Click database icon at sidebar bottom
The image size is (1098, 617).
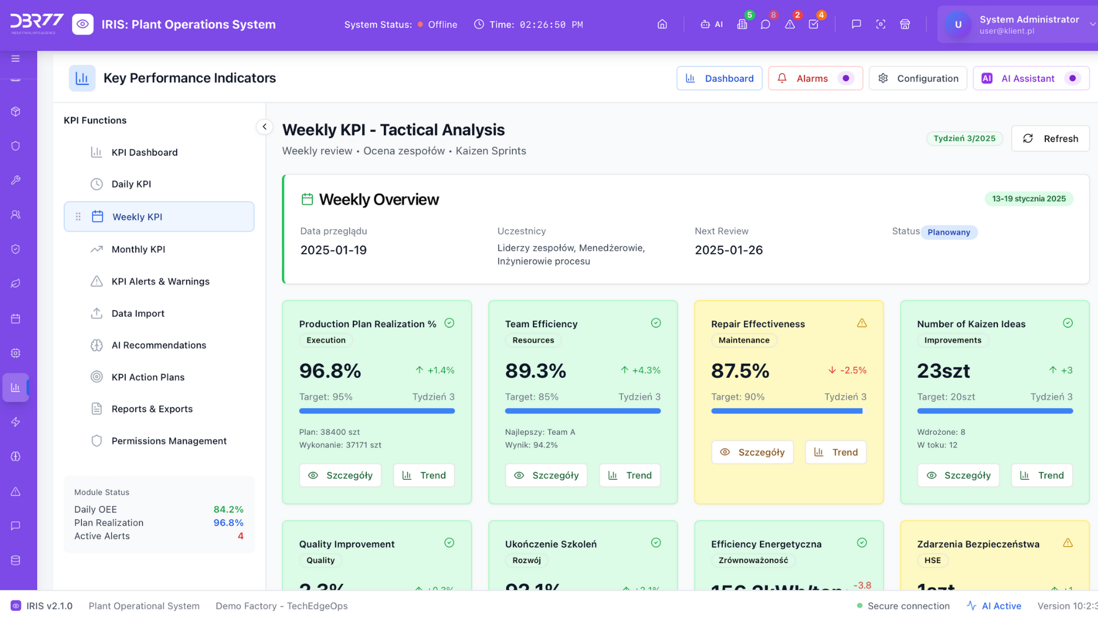pos(15,560)
